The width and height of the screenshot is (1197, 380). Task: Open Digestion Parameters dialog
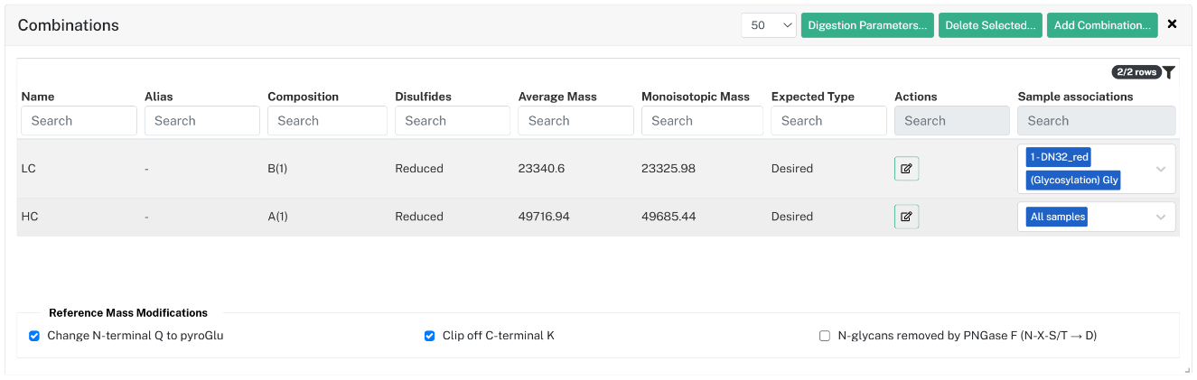867,25
